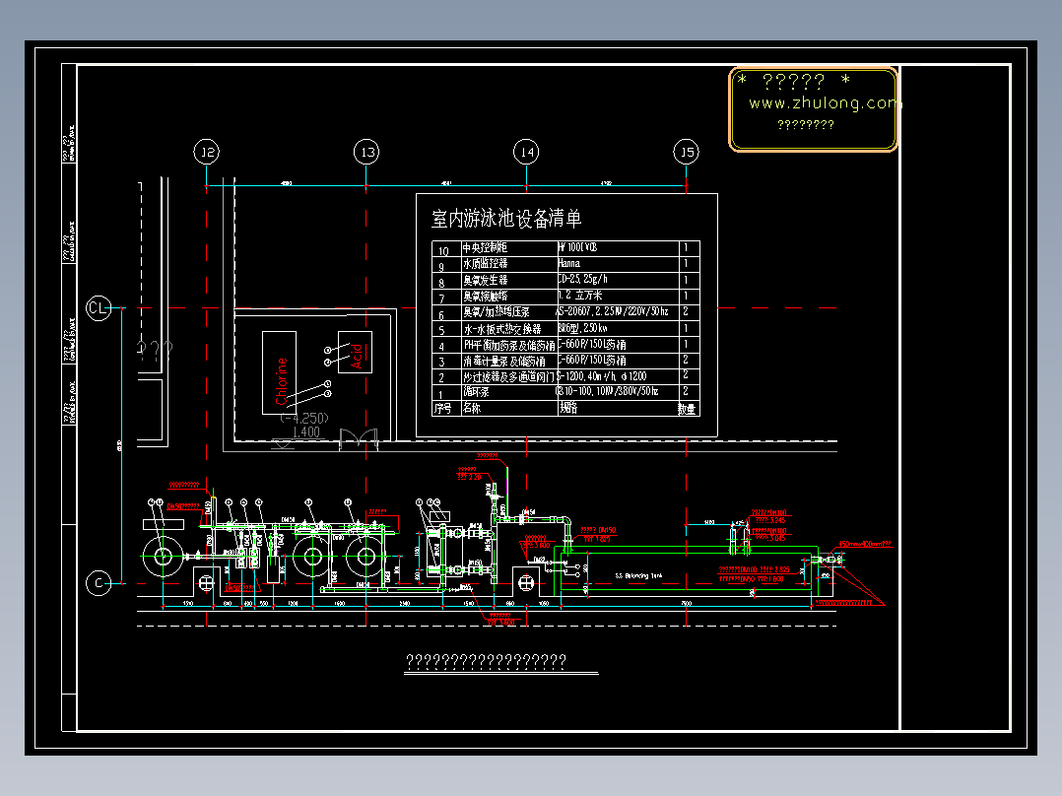Select the CL axis bubble on the left
The width and height of the screenshot is (1062, 796).
click(99, 308)
